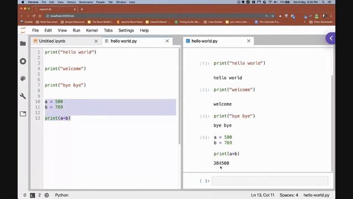Open the Open Tabs sidebar icon

coord(23,114)
